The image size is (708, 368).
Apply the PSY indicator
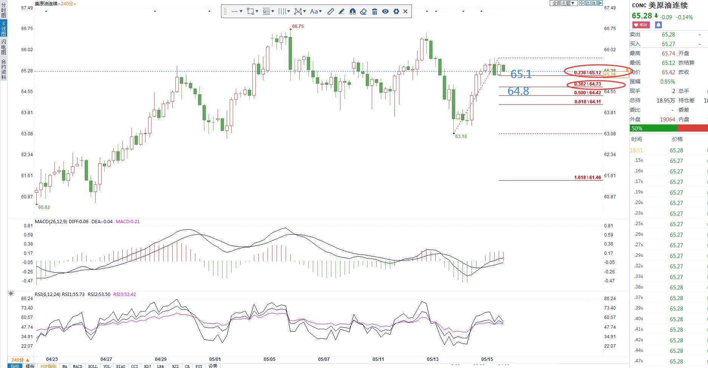[x=199, y=366]
